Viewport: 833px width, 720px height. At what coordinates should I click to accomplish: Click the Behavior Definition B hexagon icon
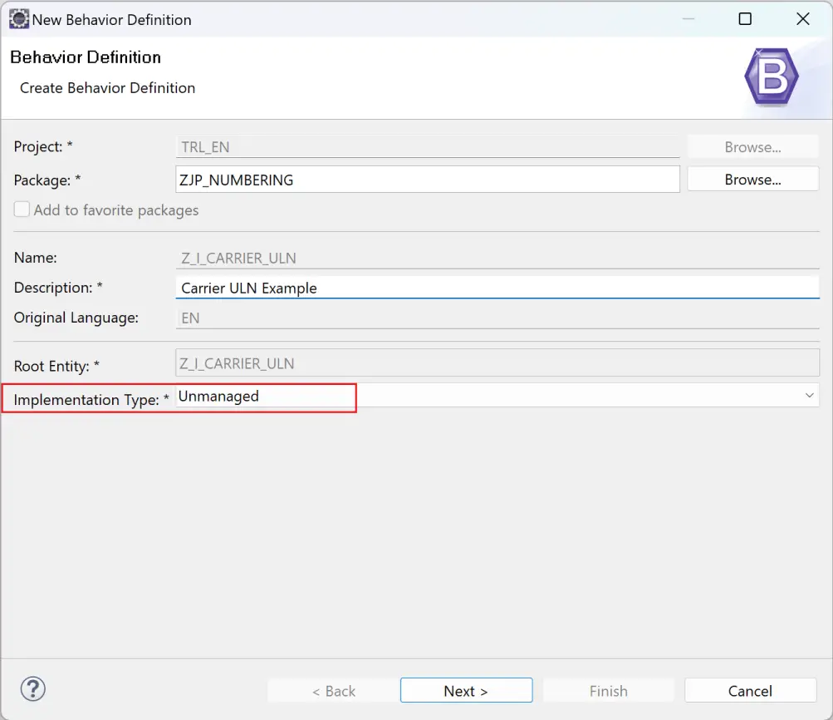[771, 77]
